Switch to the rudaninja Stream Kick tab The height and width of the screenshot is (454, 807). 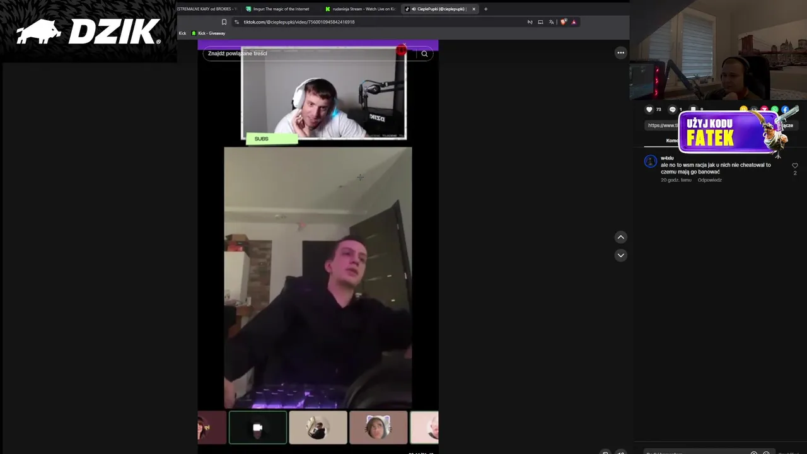coord(360,9)
